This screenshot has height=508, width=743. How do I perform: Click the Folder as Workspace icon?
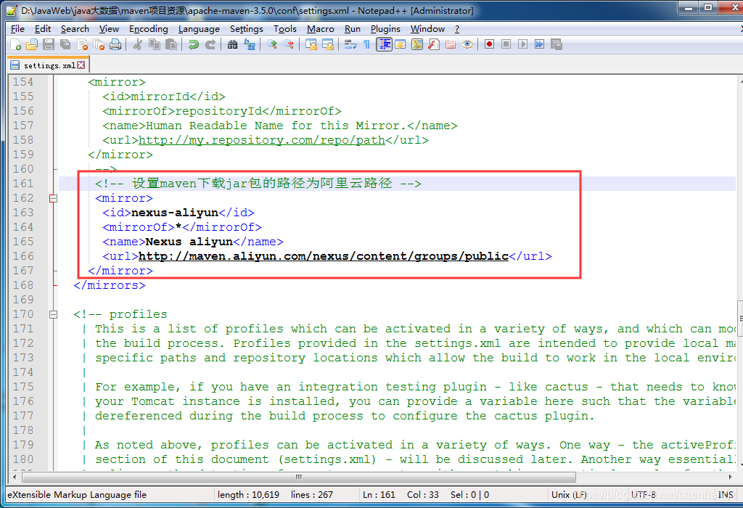pyautogui.click(x=450, y=44)
